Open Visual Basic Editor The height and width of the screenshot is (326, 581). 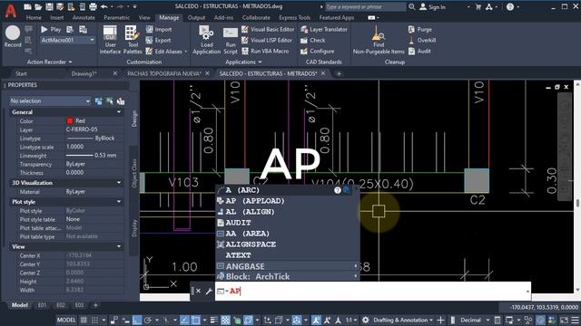click(x=268, y=29)
